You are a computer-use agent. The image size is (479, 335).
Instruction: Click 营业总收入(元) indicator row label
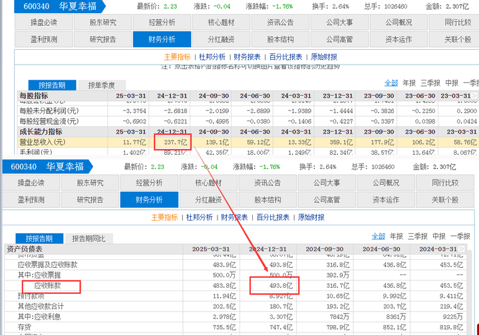pos(43,142)
